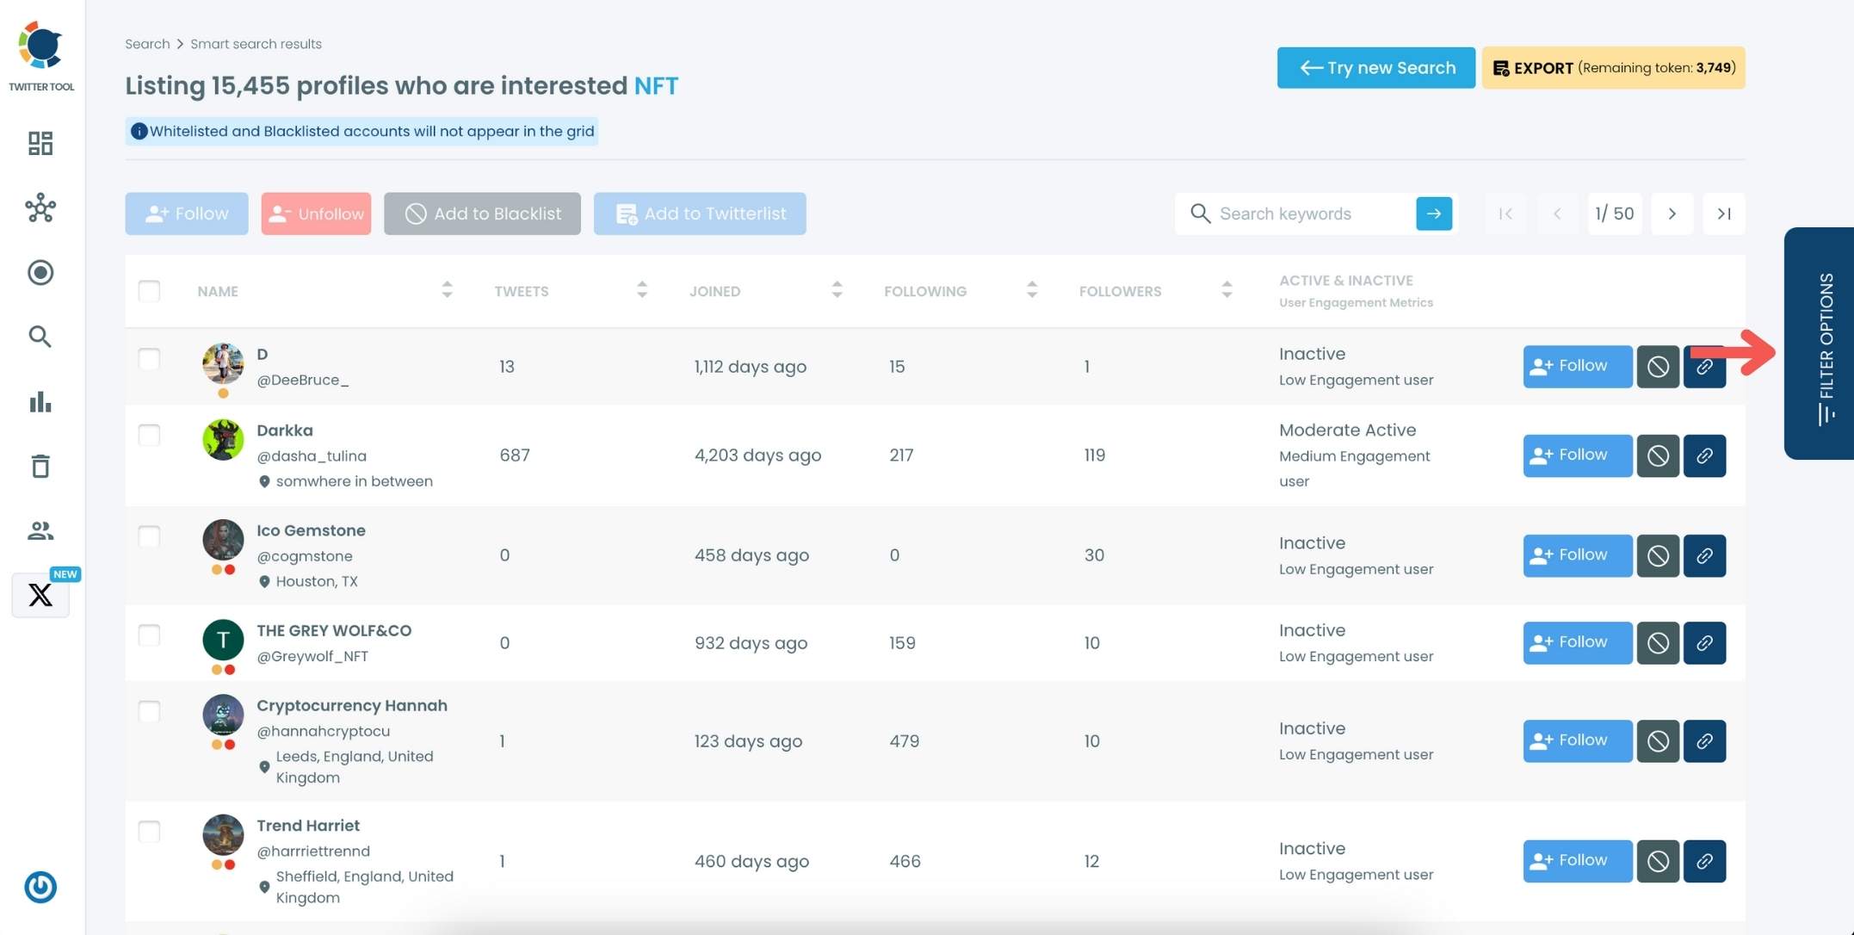Sort results by the TWEETS column
The width and height of the screenshot is (1854, 935).
pos(641,291)
